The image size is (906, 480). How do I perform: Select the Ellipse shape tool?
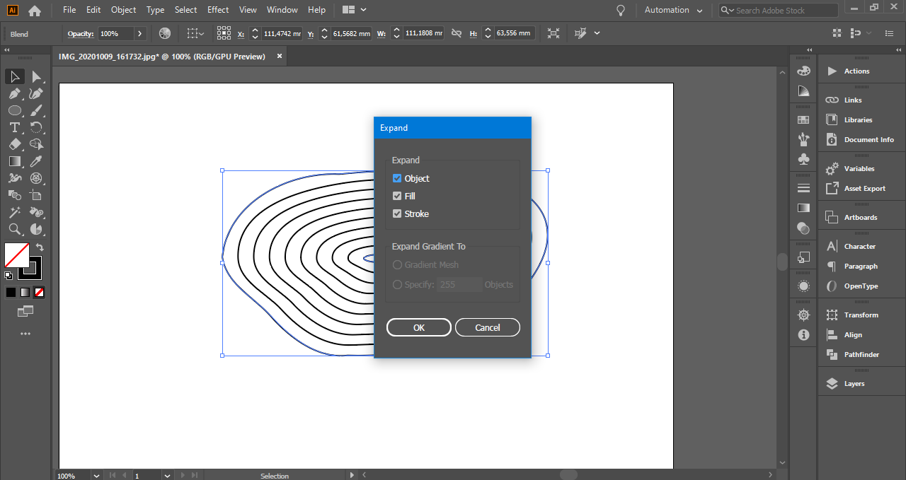point(14,110)
